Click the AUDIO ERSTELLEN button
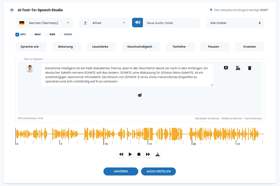 tap(158, 171)
